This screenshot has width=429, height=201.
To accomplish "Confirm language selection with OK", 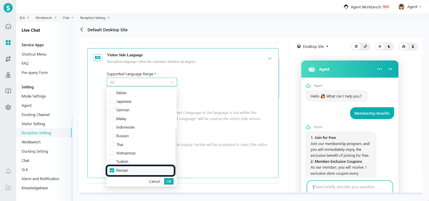I will point(169,181).
